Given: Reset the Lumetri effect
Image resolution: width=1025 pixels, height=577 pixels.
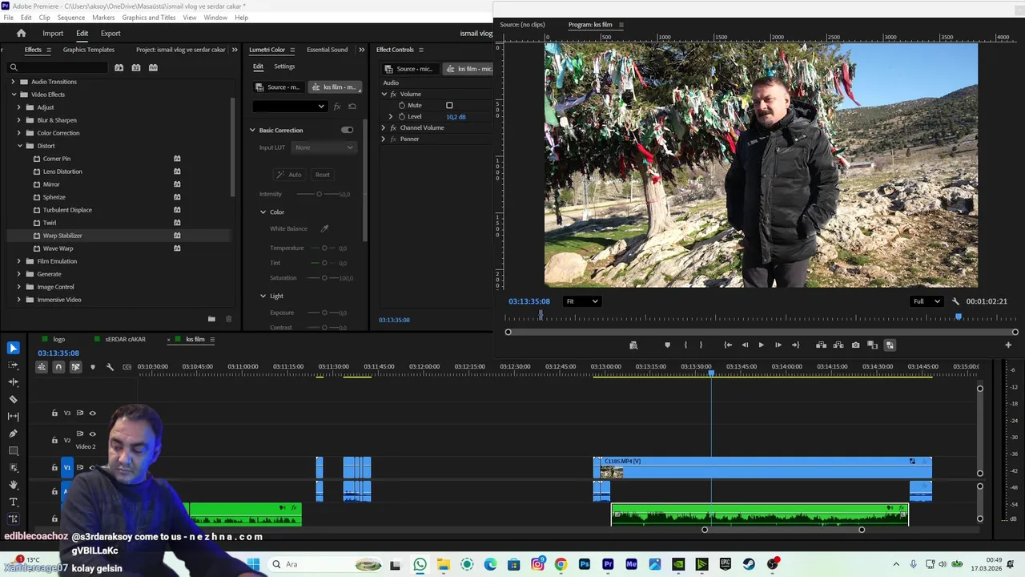Looking at the screenshot, I should click(352, 106).
